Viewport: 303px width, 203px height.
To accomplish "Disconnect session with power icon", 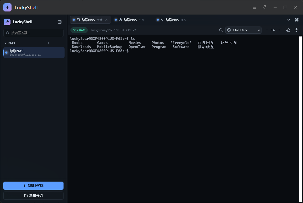I will (x=296, y=30).
